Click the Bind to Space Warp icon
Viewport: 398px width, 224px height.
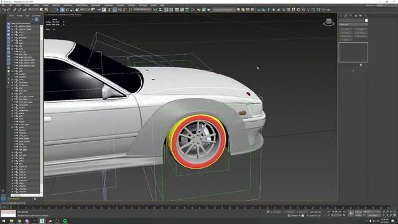[24, 10]
